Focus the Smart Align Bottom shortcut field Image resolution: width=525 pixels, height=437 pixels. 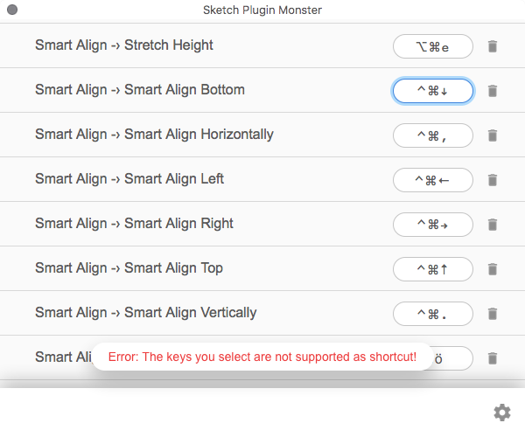point(433,91)
